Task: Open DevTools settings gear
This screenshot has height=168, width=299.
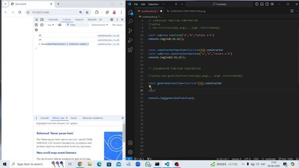Action: pyautogui.click(x=112, y=20)
